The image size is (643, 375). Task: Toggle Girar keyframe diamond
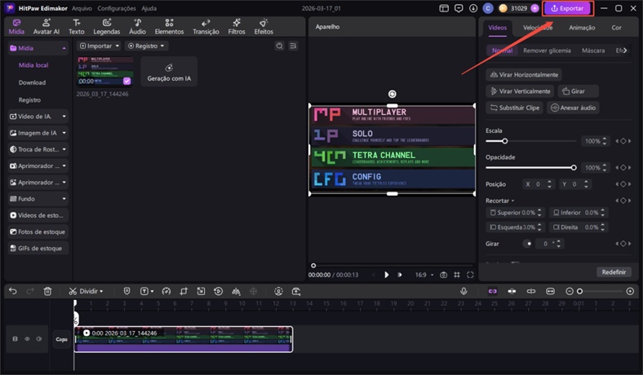(623, 244)
